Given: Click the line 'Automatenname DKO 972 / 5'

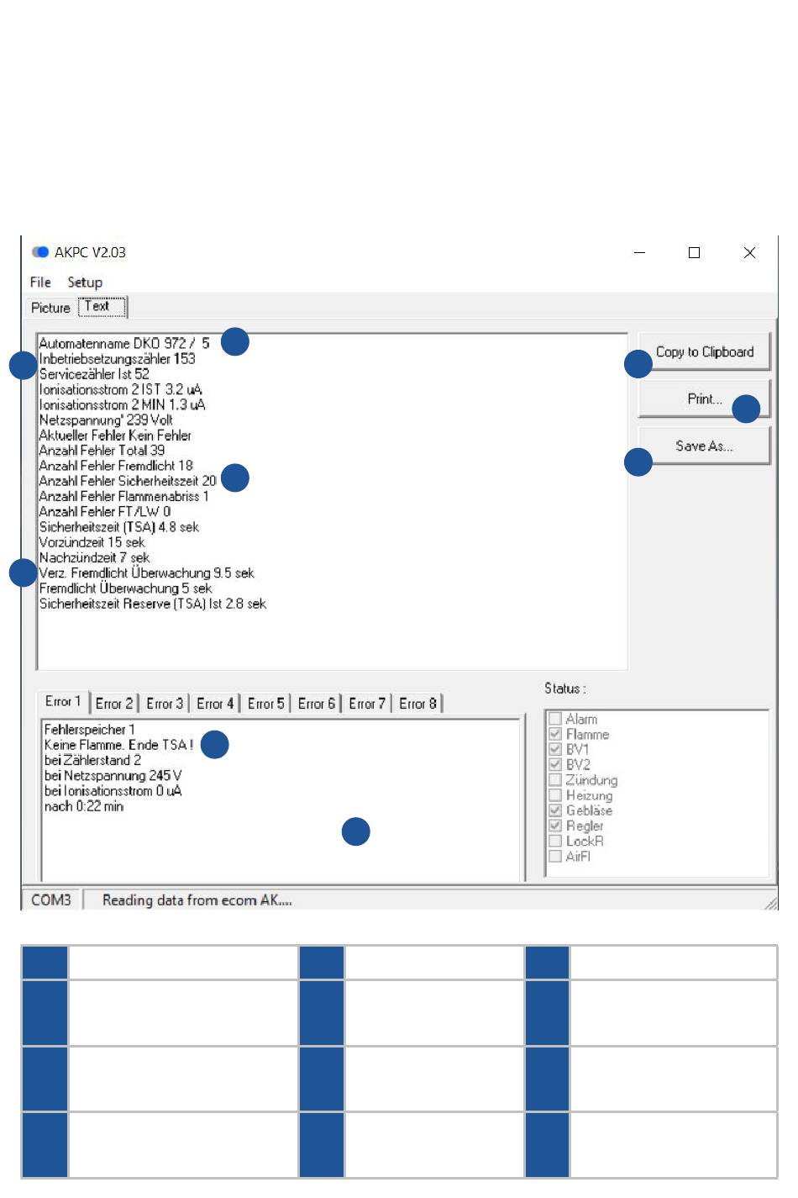Looking at the screenshot, I should pos(124,343).
